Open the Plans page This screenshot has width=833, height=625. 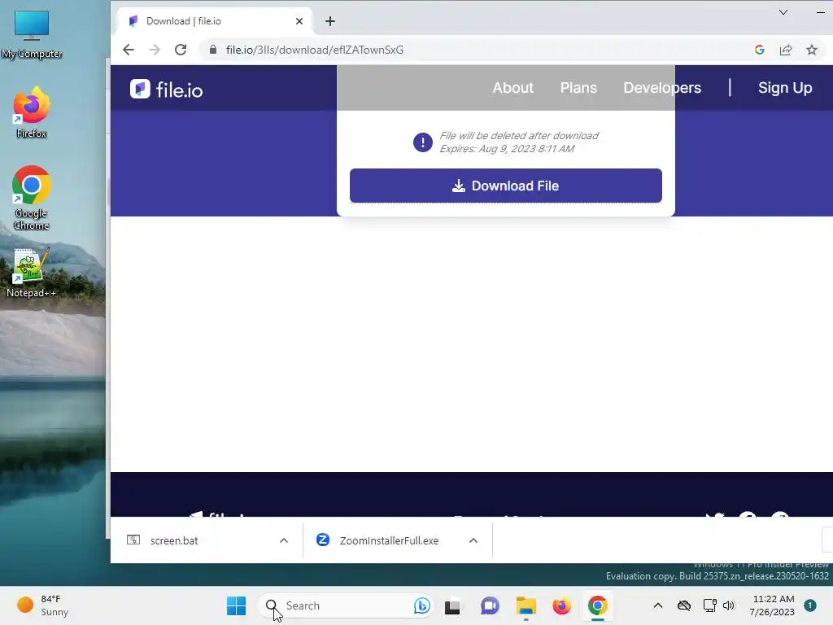(x=578, y=88)
